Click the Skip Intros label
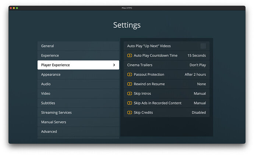 142,93
